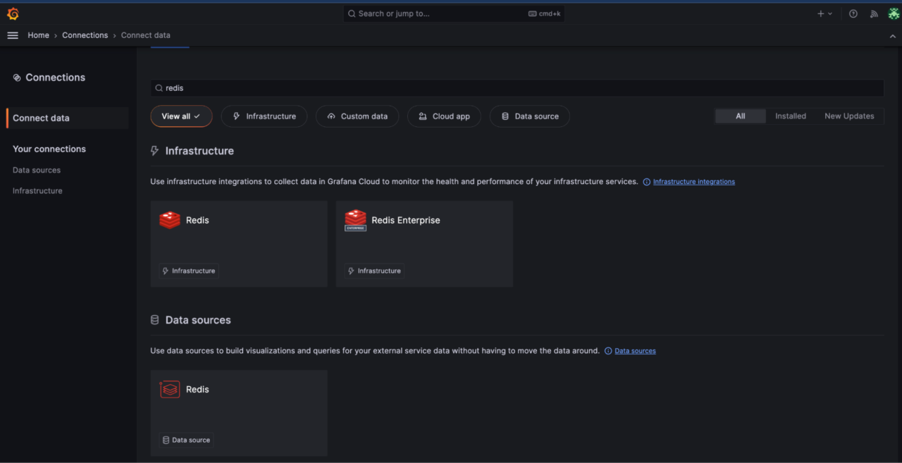Open Data sources in the sidebar
The height and width of the screenshot is (463, 902).
pos(36,170)
